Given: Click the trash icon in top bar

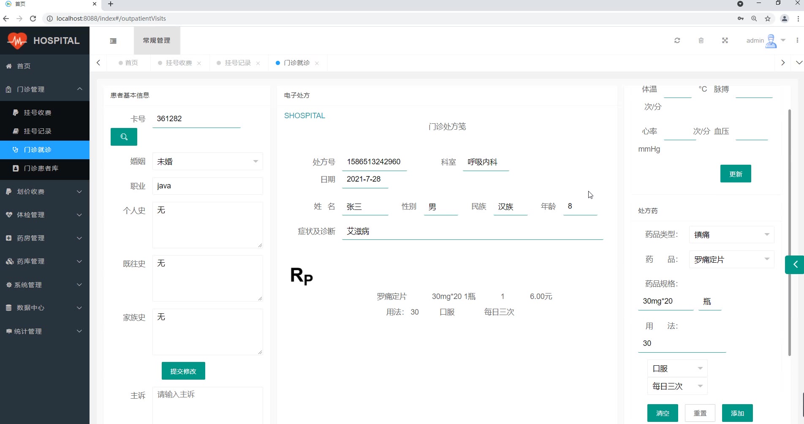Looking at the screenshot, I should 701,41.
